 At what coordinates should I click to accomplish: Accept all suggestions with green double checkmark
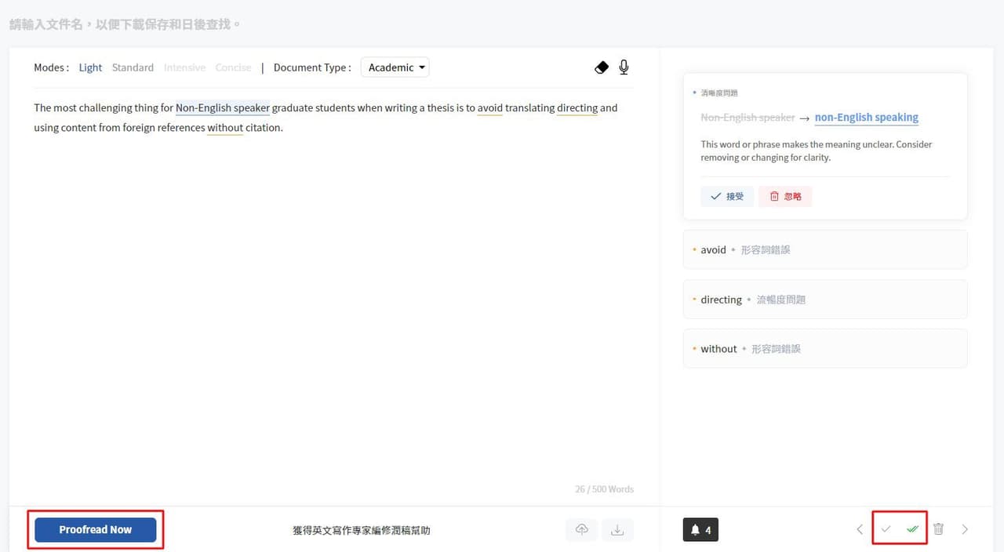pyautogui.click(x=912, y=529)
